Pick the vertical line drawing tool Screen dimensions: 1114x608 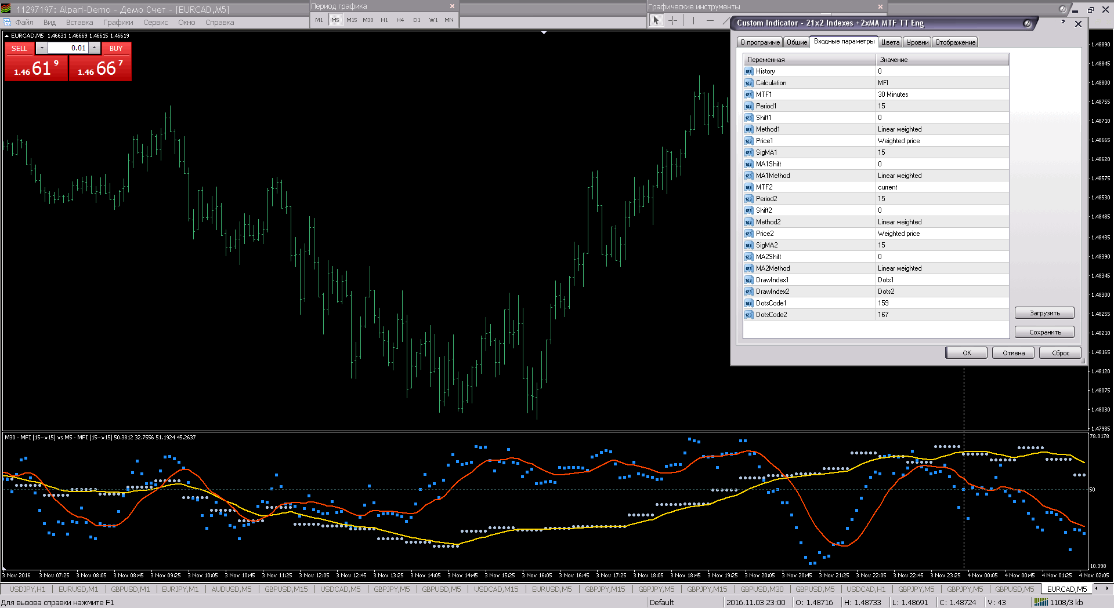(693, 20)
